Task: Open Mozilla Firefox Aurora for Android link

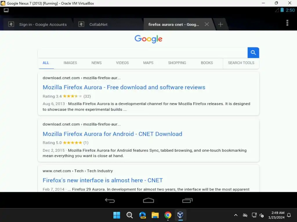Action: coord(112,134)
